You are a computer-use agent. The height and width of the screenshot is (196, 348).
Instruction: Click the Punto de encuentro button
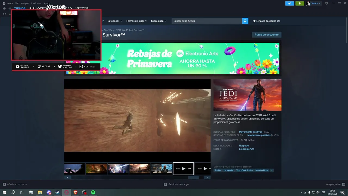[267, 35]
